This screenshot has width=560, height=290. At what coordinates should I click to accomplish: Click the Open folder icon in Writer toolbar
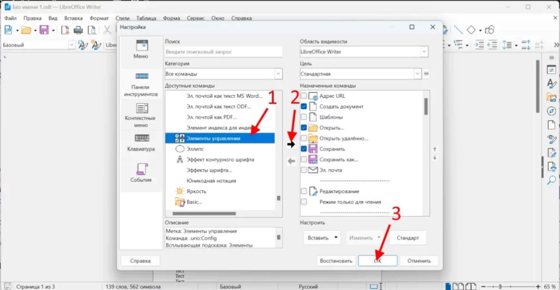pos(26,30)
